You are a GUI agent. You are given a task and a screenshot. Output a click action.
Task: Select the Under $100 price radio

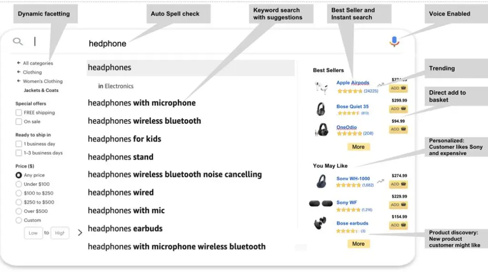(x=19, y=184)
